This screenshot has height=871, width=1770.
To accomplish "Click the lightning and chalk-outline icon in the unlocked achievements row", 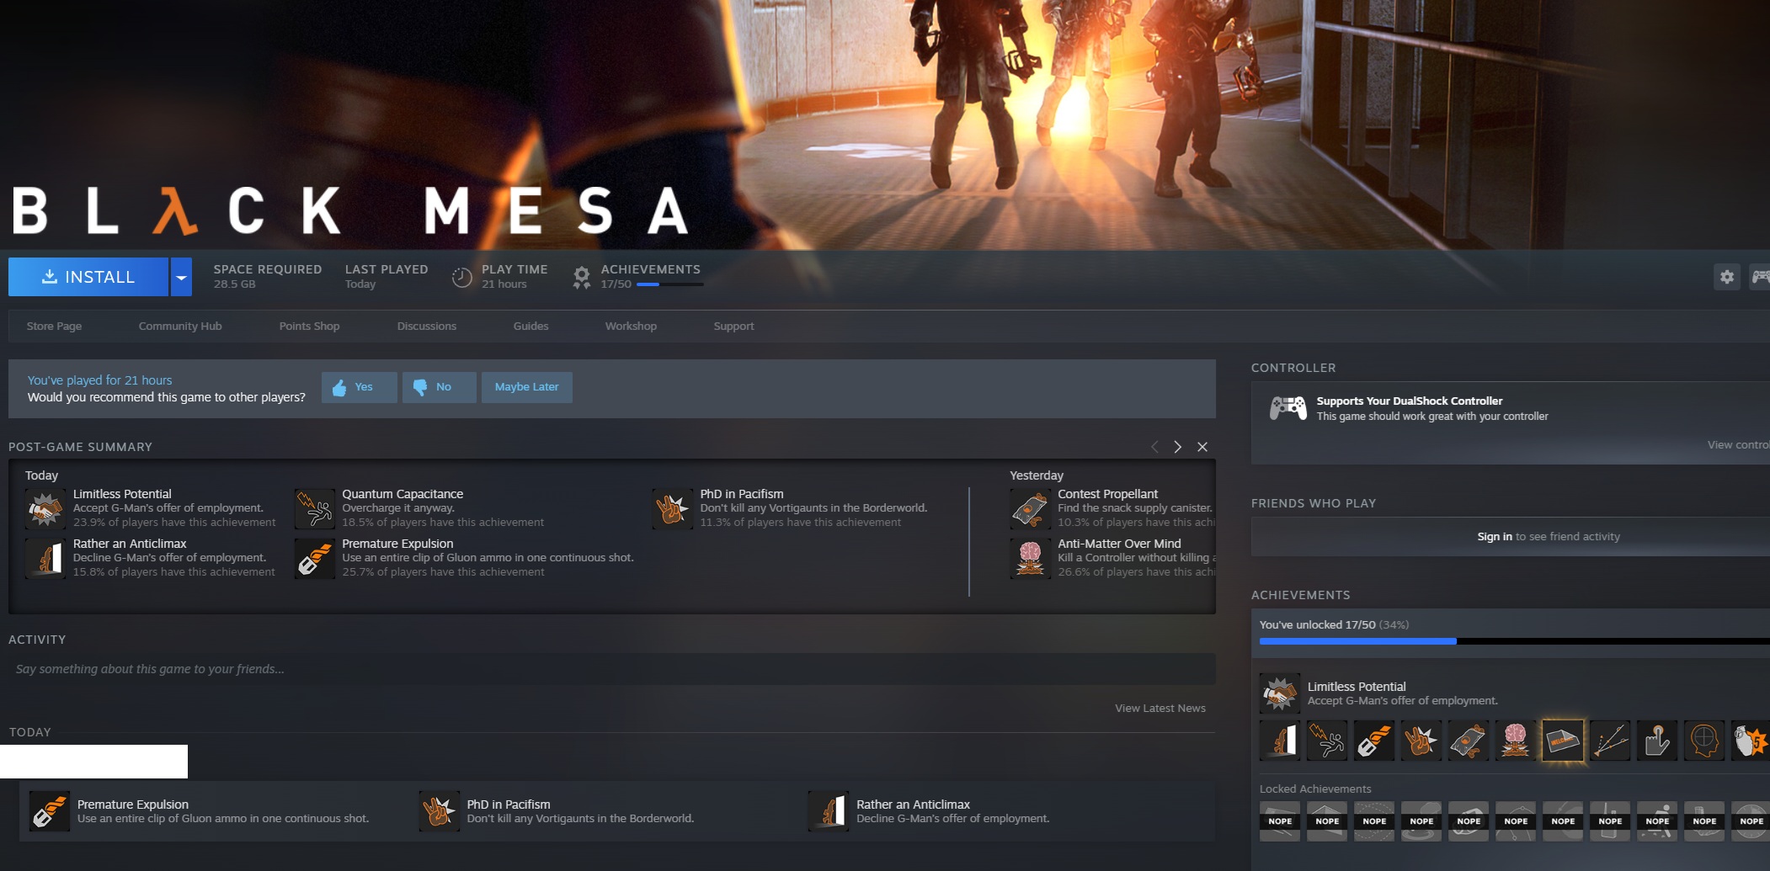I will pos(1327,741).
